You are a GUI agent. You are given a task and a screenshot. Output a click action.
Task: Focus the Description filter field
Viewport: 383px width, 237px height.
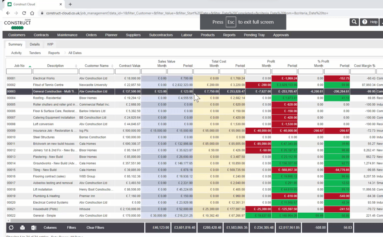pos(55,72)
